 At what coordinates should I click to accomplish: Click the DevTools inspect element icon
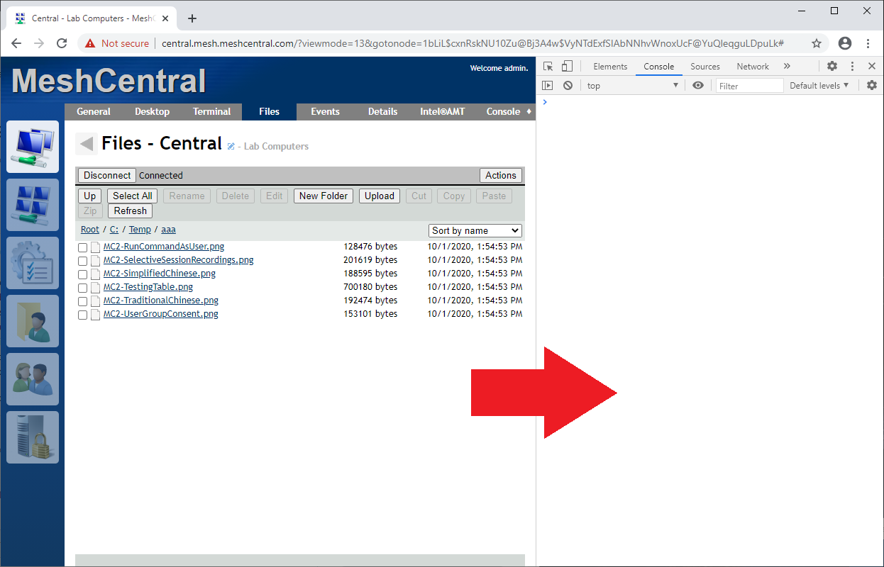548,67
